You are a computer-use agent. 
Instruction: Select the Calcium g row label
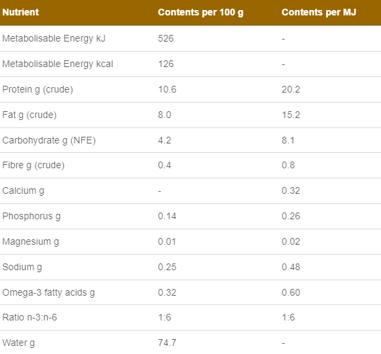click(x=23, y=191)
